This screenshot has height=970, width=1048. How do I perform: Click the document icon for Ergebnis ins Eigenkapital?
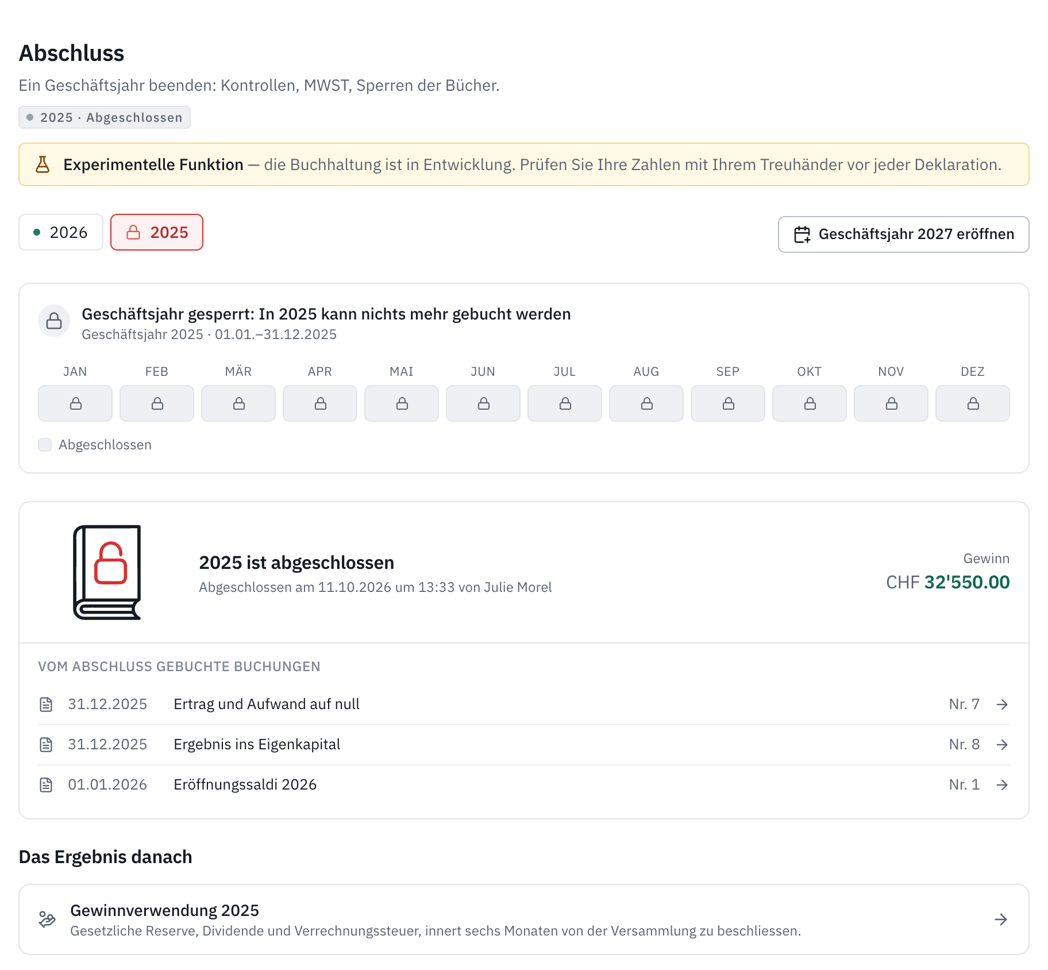coord(46,745)
